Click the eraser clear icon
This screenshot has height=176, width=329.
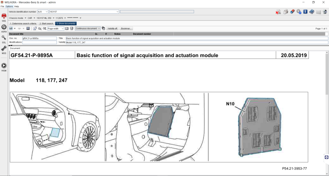[x=292, y=12]
